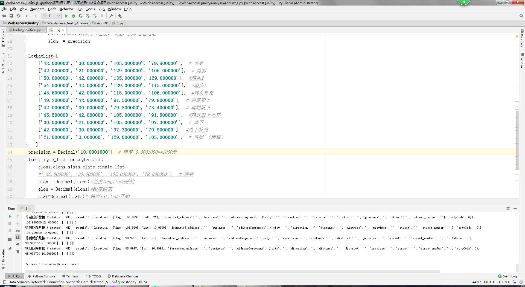
Task: Click the fold end marker at line 43
Action: tap(26, 144)
